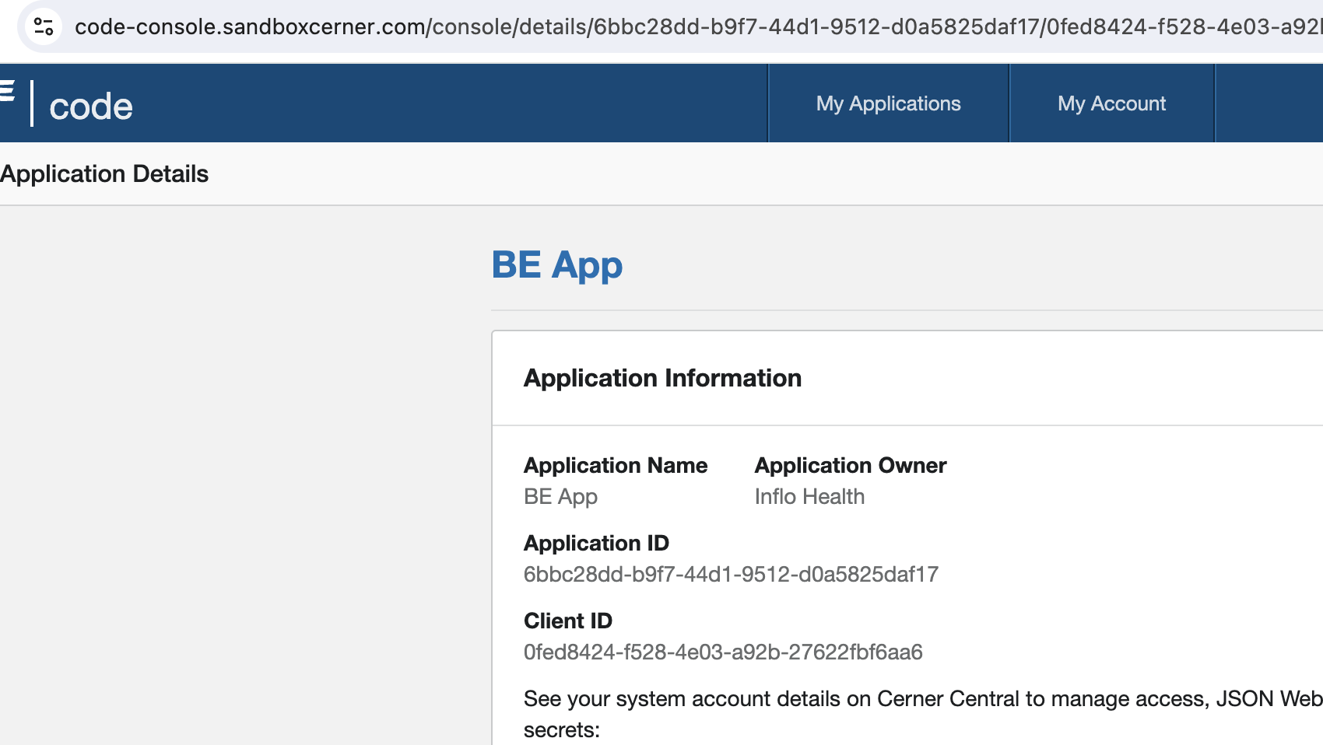Click the "code" logo text
The height and width of the screenshot is (745, 1323).
click(x=91, y=107)
